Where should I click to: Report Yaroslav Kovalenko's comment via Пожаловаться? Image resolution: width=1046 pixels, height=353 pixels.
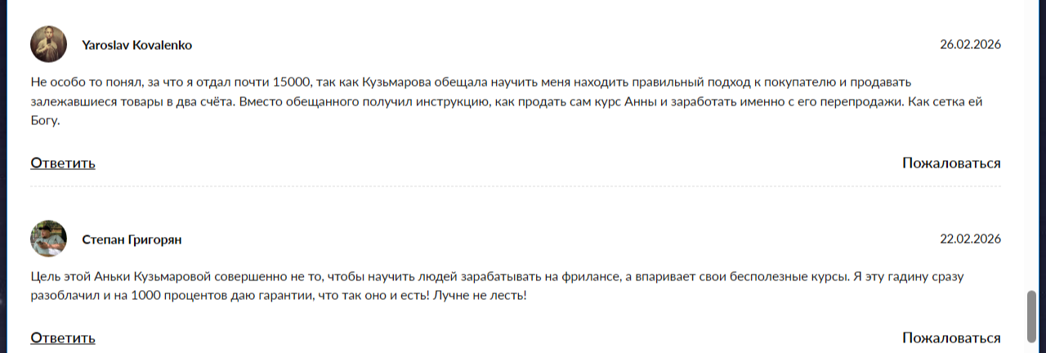950,163
